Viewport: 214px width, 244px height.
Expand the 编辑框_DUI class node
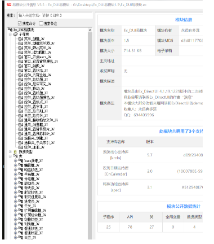pyautogui.click(x=16, y=165)
